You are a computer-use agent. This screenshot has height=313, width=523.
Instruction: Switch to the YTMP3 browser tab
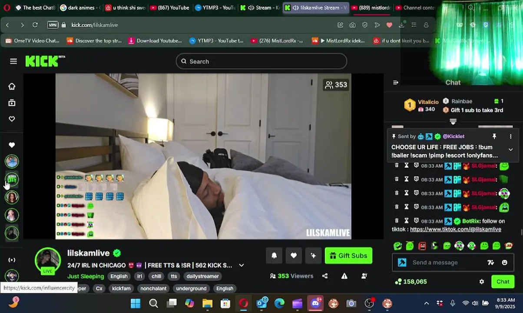point(215,7)
